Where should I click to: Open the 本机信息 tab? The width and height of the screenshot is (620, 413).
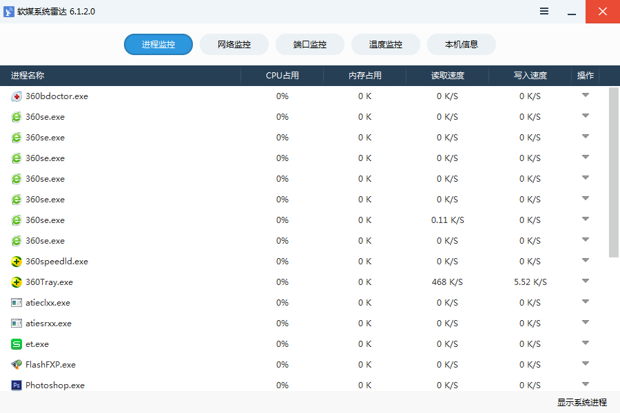click(462, 45)
